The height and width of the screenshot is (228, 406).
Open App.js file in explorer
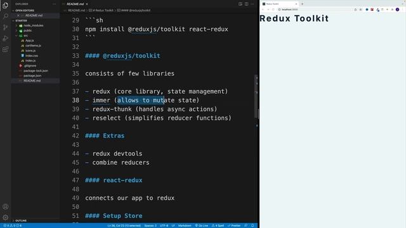tap(30, 41)
